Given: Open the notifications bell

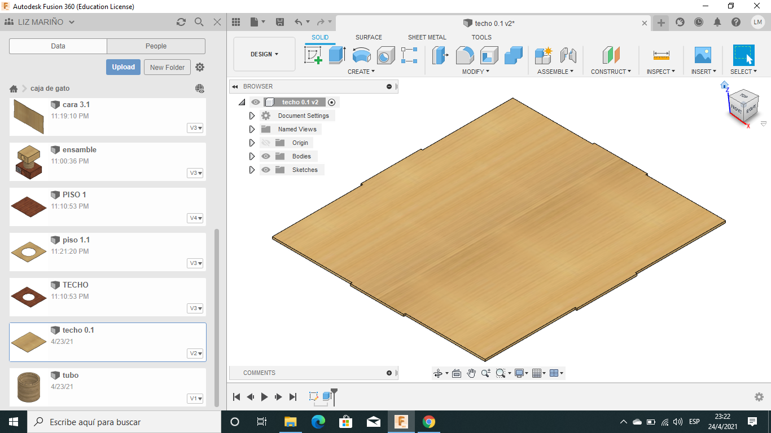Looking at the screenshot, I should [717, 22].
